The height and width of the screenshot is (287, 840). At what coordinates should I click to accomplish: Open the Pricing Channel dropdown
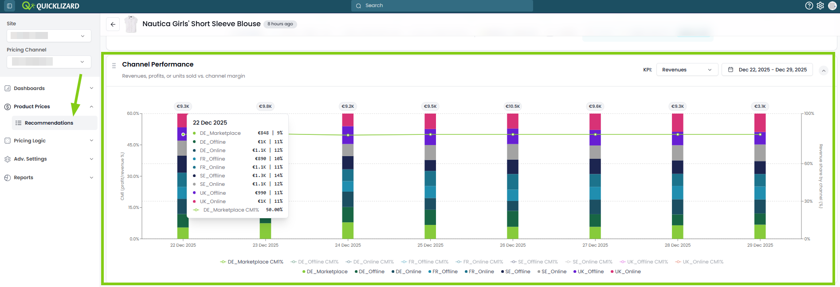pos(49,62)
